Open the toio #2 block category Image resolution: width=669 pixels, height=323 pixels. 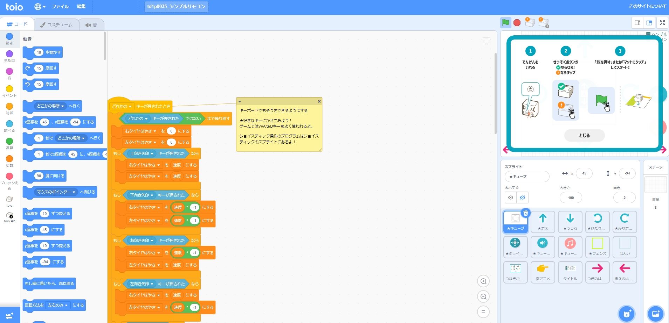click(x=9, y=217)
